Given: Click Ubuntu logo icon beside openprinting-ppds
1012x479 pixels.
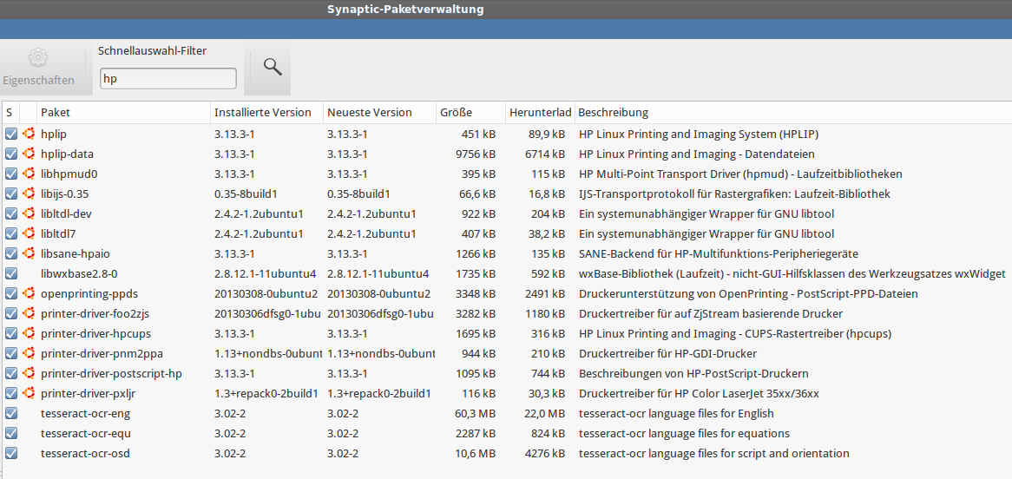Looking at the screenshot, I should pos(29,293).
